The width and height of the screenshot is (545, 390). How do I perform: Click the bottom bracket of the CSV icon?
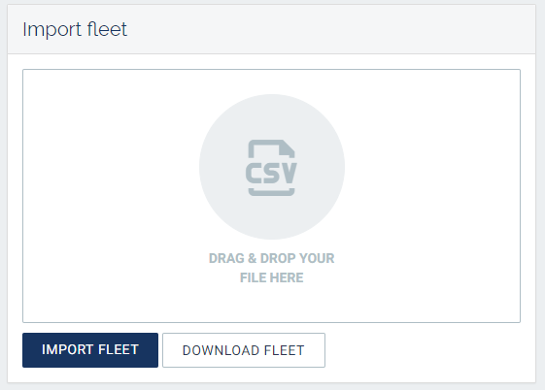[271, 192]
